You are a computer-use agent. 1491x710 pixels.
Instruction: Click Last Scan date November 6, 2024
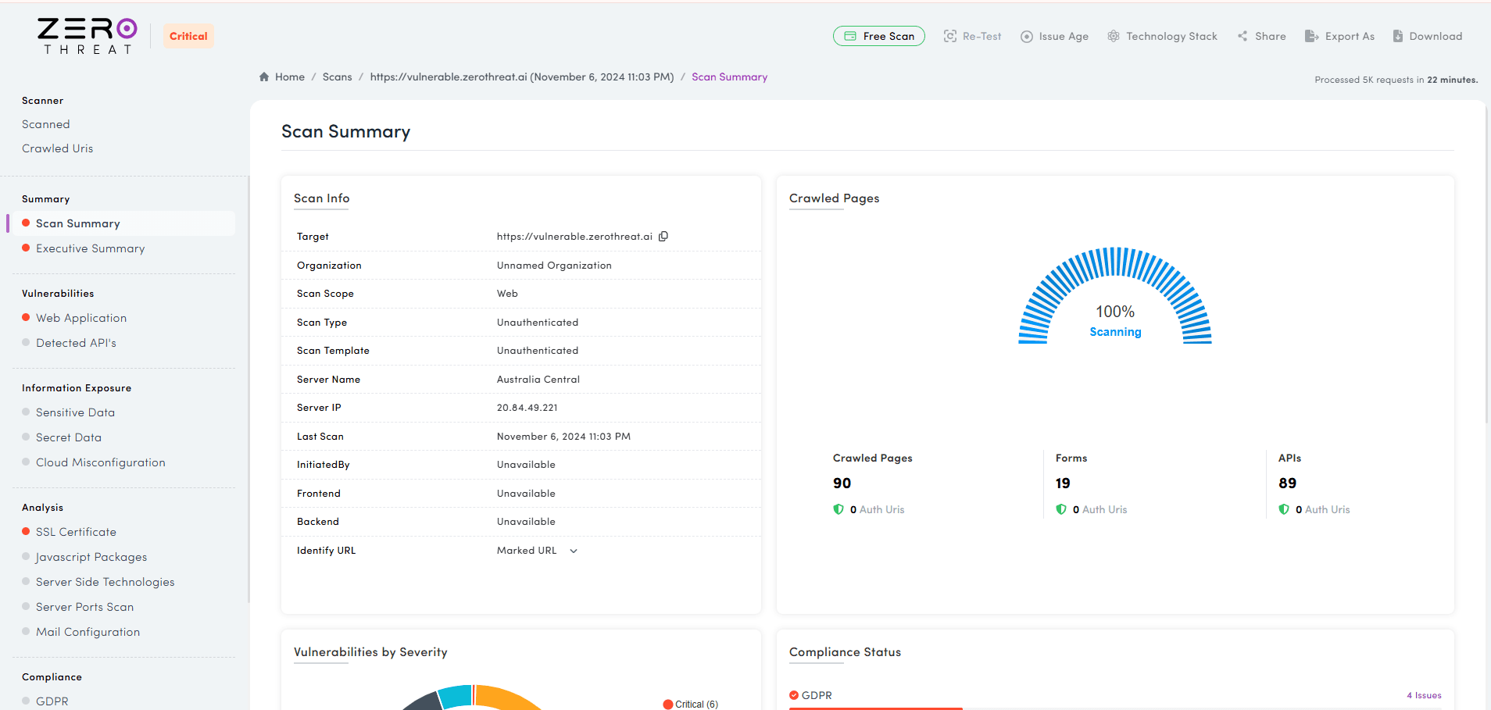coord(563,437)
